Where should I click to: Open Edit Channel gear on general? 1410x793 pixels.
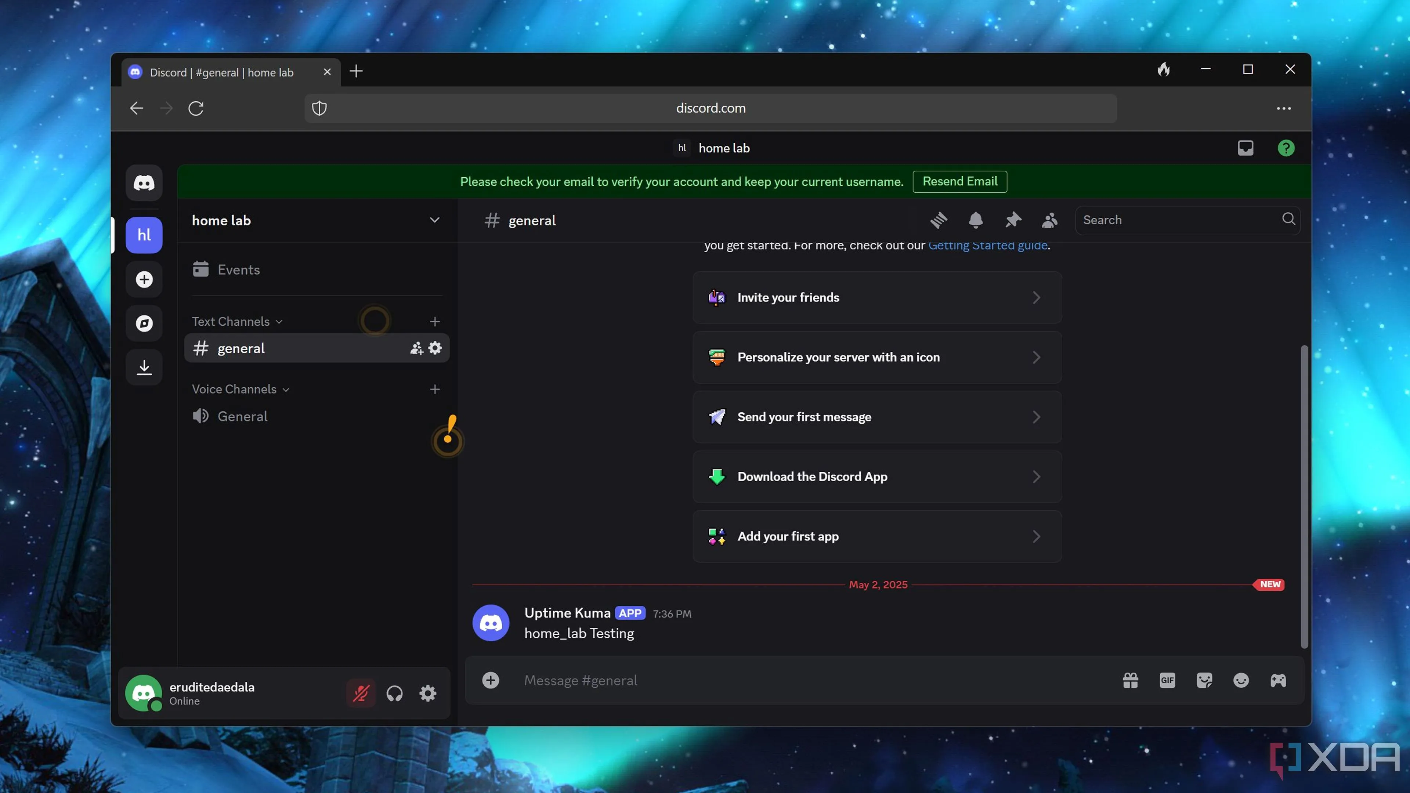(435, 348)
